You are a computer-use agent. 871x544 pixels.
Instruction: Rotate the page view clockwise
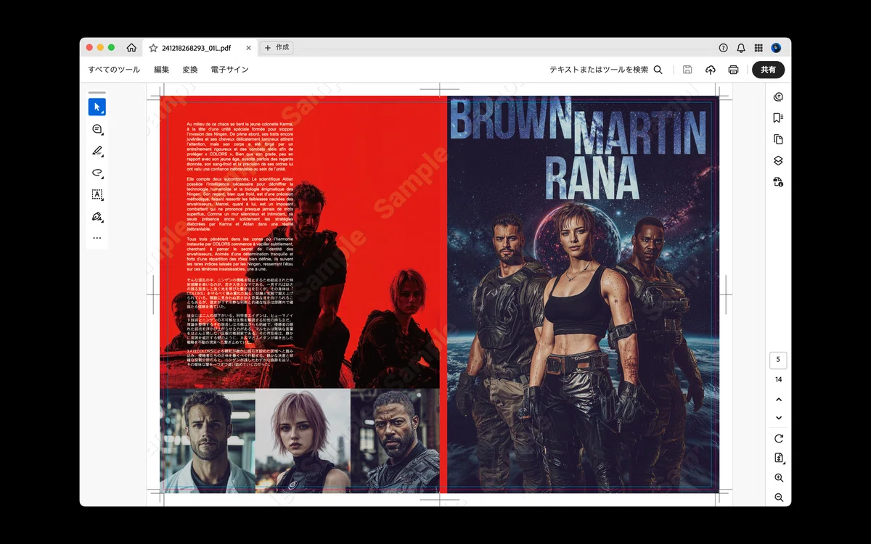pos(779,438)
